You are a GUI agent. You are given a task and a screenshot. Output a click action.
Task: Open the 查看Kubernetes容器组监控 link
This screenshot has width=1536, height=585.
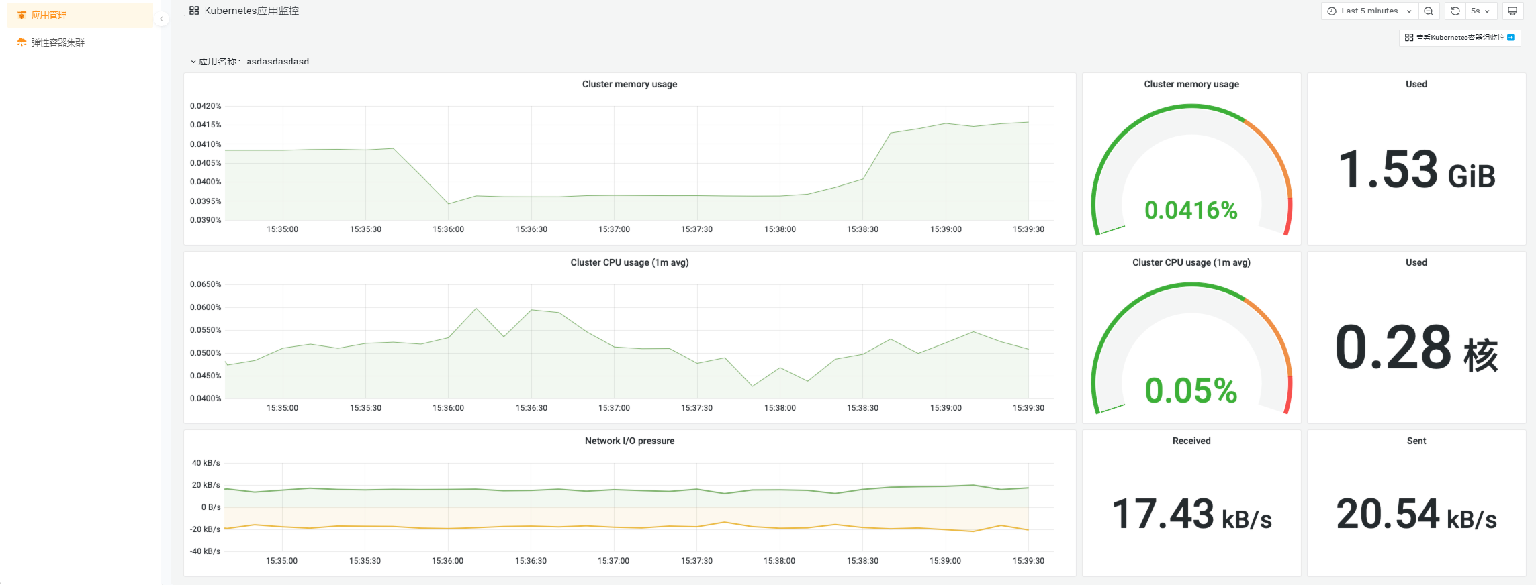(1459, 38)
